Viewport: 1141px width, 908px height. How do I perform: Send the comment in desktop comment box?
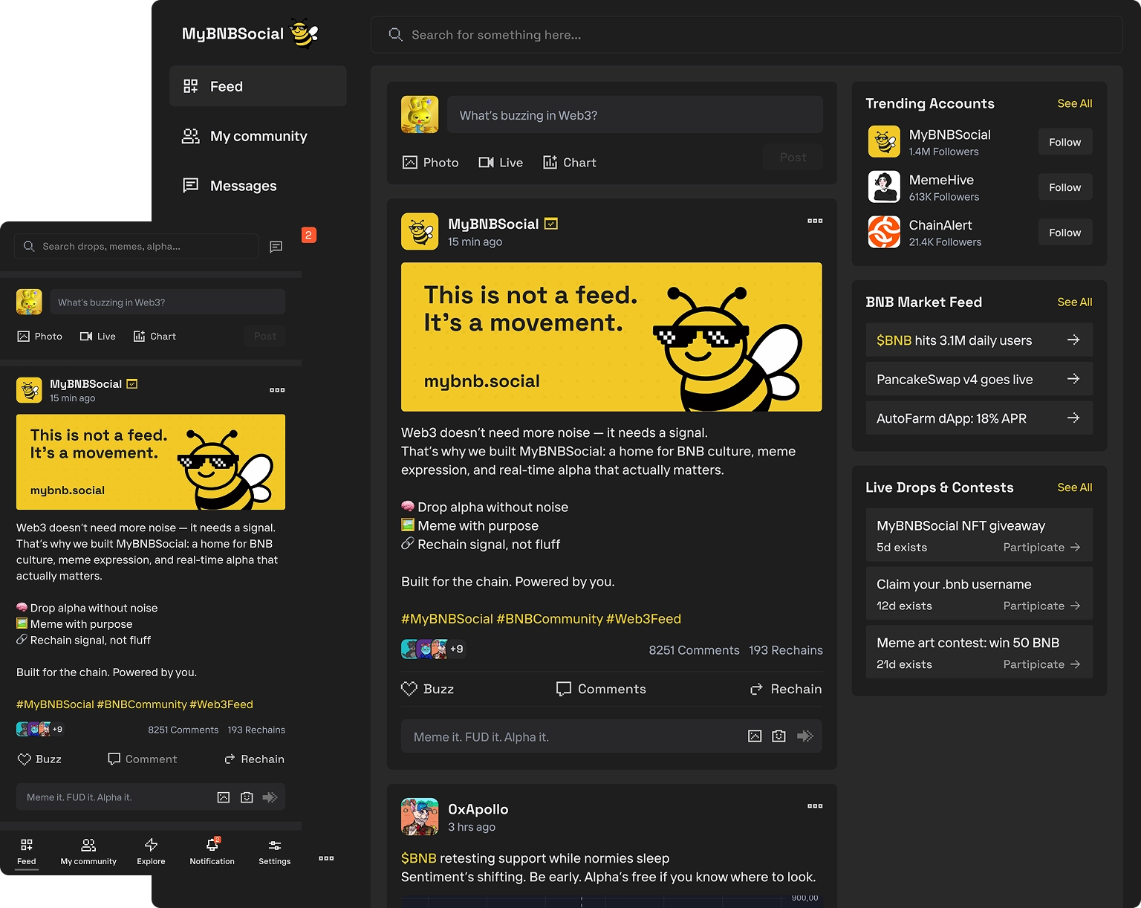pos(805,736)
